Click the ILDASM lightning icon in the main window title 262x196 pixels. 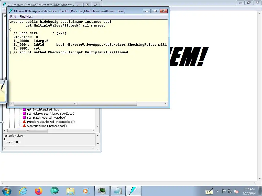(x=5, y=5)
